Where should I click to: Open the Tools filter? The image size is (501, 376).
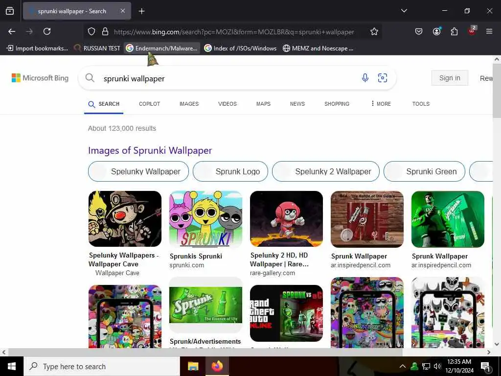coord(421,104)
